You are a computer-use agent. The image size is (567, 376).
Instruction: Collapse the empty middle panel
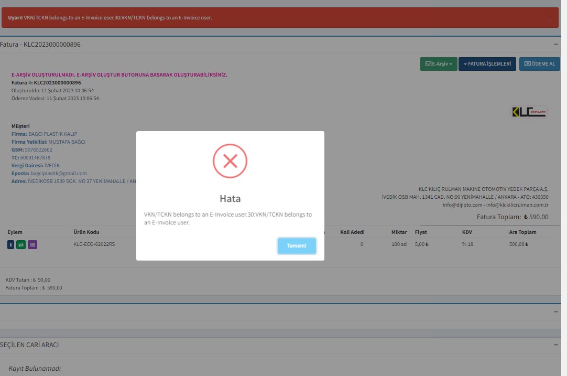point(555,311)
